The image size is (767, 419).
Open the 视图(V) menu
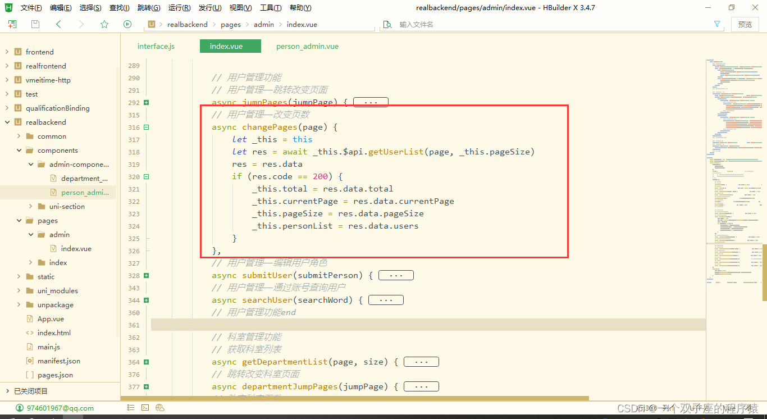pos(240,8)
